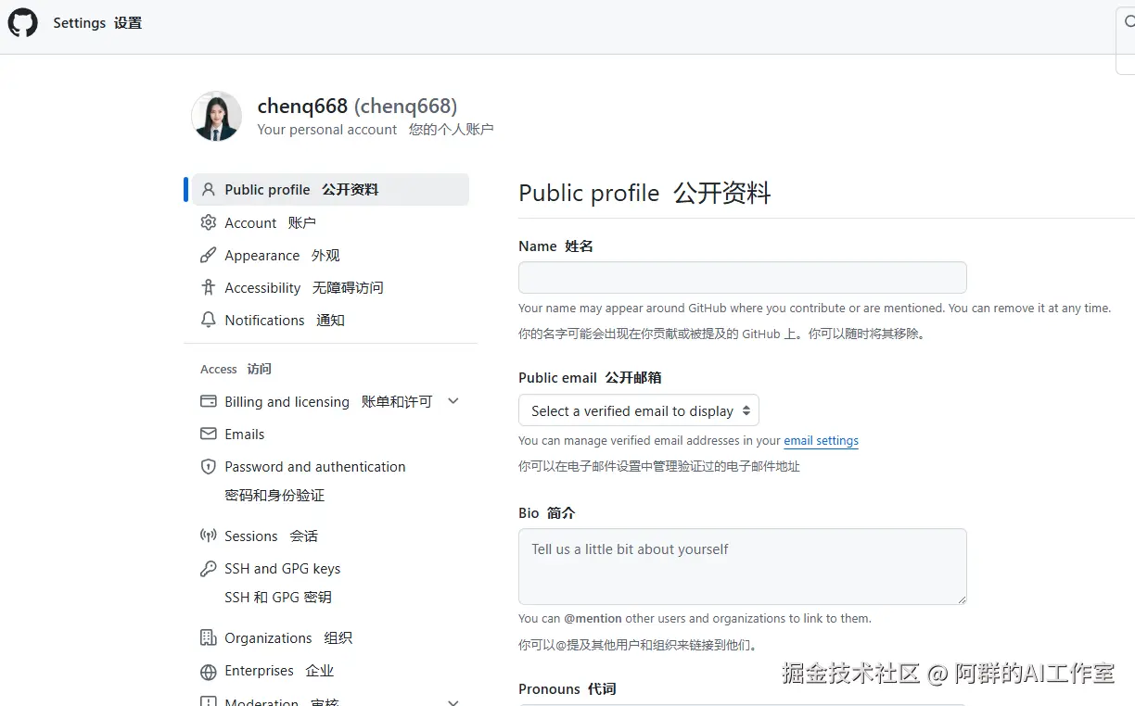Click the chenq668 profile avatar picture

pyautogui.click(x=216, y=116)
